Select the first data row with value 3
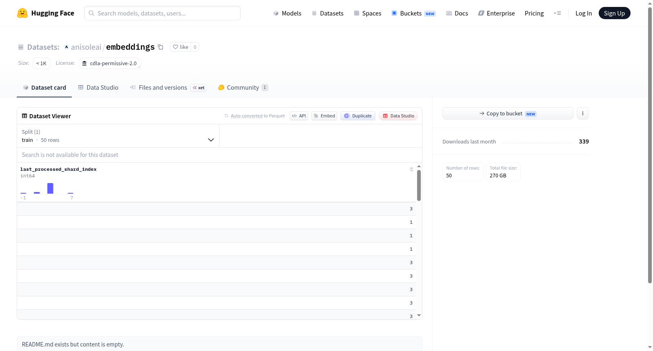Viewport: 653px width, 351px height. (x=216, y=209)
